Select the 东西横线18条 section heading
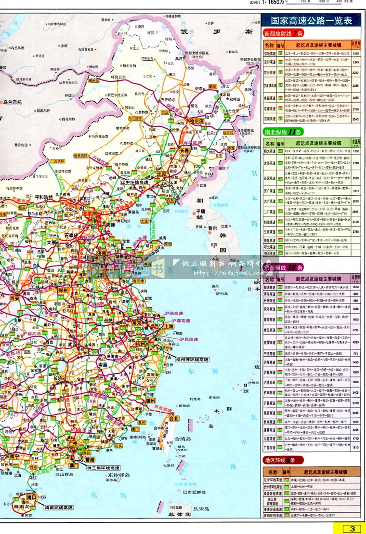 283,267
